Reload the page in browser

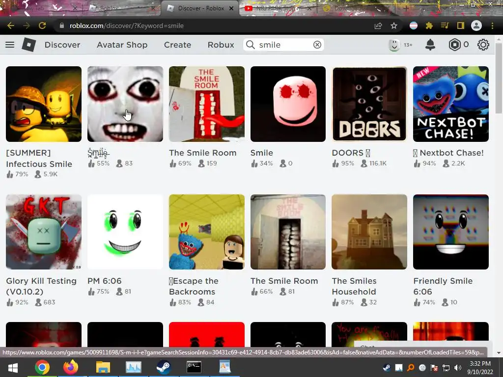click(x=42, y=26)
